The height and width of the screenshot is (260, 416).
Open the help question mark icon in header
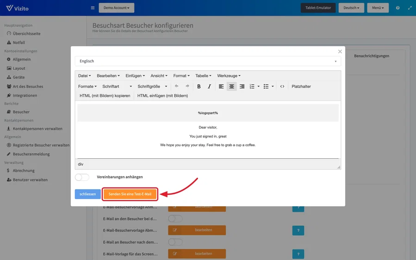(x=397, y=8)
